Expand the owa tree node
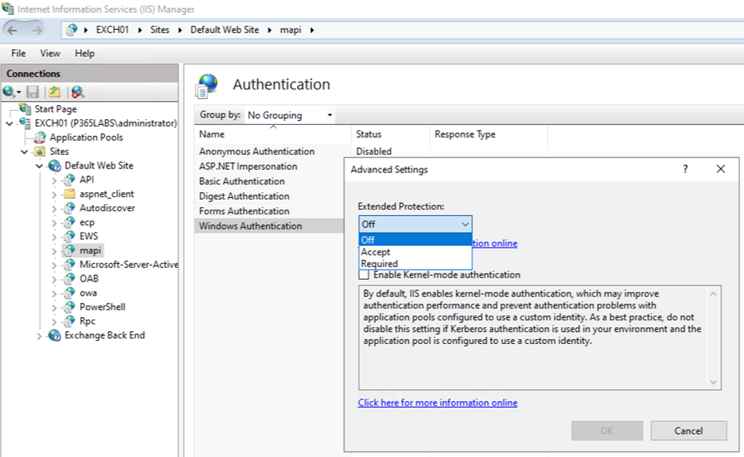Viewport: 744px width, 457px height. coord(54,293)
